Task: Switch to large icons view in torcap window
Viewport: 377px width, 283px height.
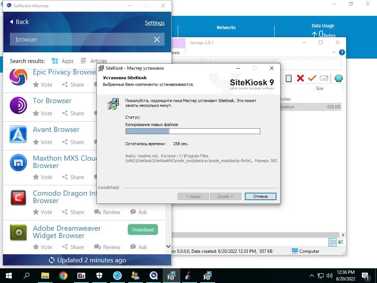Action: point(341,242)
